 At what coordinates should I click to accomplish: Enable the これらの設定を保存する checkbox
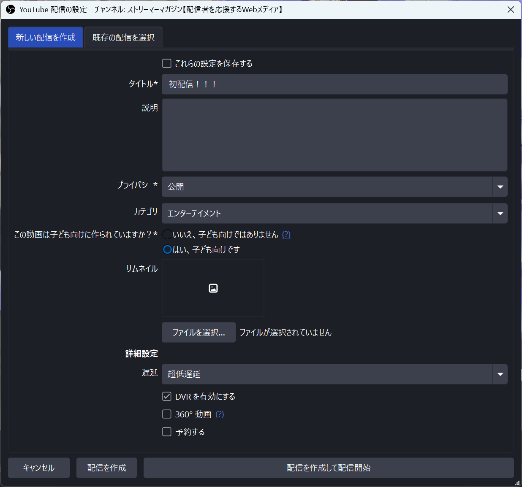[167, 63]
